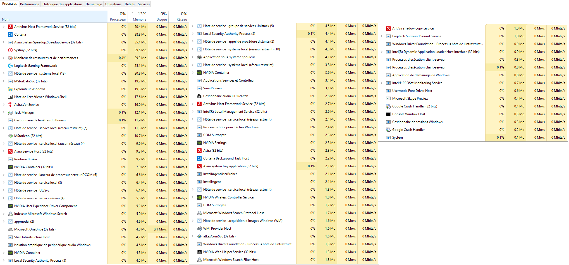Click the Task Manager process icon
The height and width of the screenshot is (265, 569).
(10, 112)
